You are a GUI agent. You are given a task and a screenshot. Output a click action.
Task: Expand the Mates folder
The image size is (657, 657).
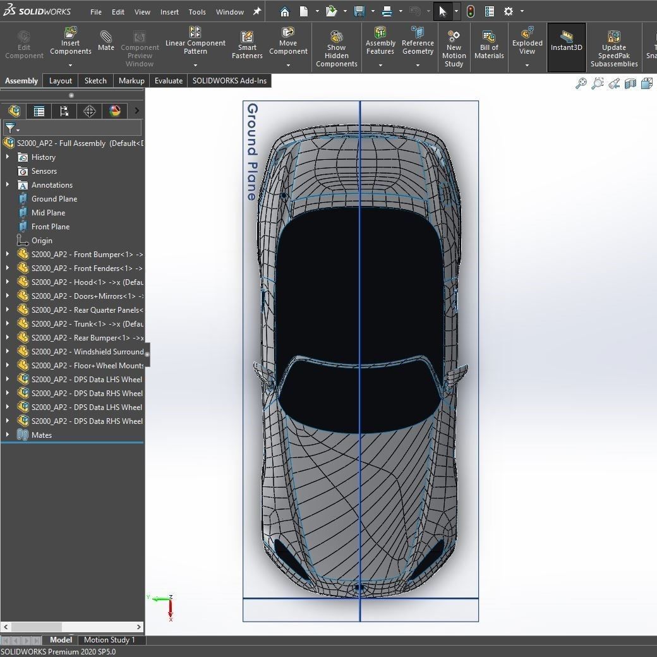pyautogui.click(x=7, y=435)
